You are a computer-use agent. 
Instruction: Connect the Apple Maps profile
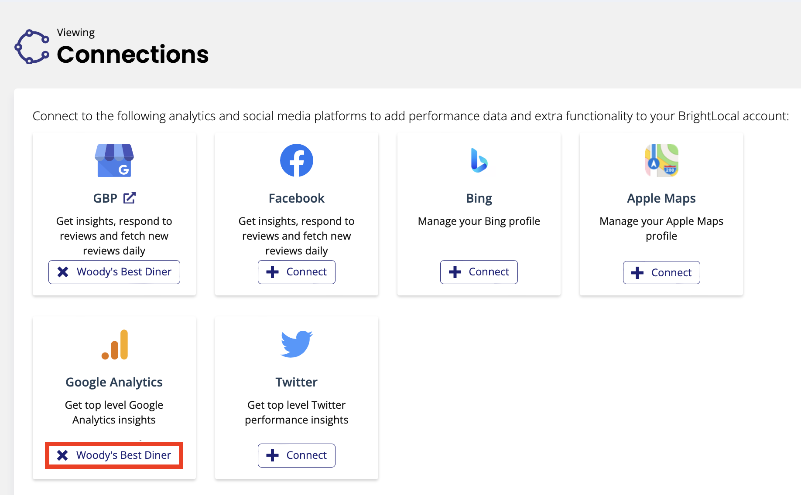point(661,272)
